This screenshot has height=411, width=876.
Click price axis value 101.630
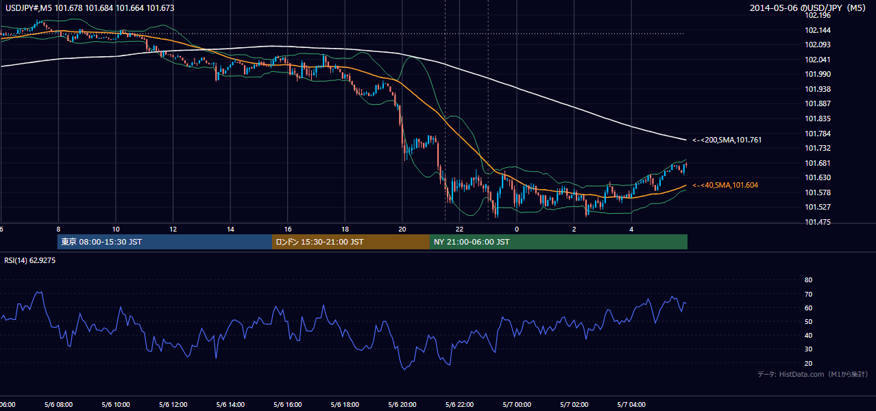tap(818, 177)
